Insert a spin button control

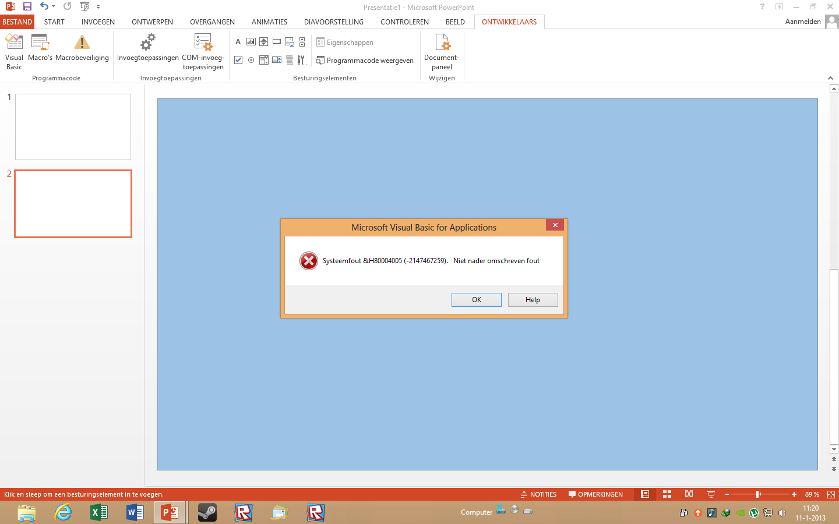click(264, 42)
